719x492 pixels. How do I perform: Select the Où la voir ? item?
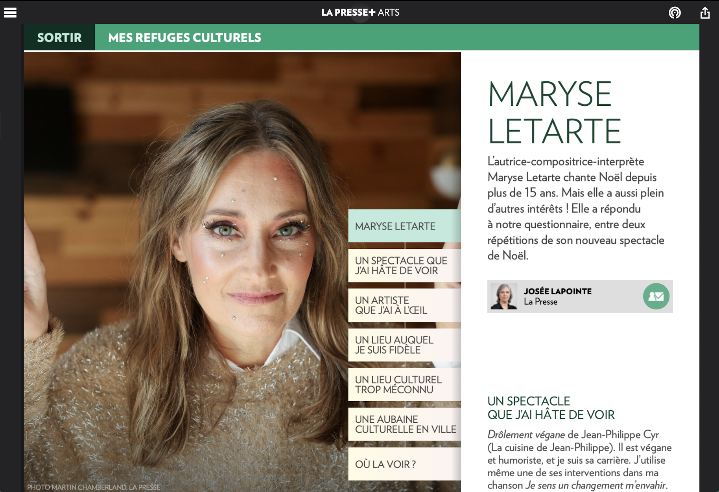coord(404,464)
